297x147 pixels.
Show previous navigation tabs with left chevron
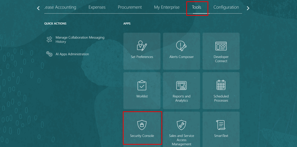(38, 8)
